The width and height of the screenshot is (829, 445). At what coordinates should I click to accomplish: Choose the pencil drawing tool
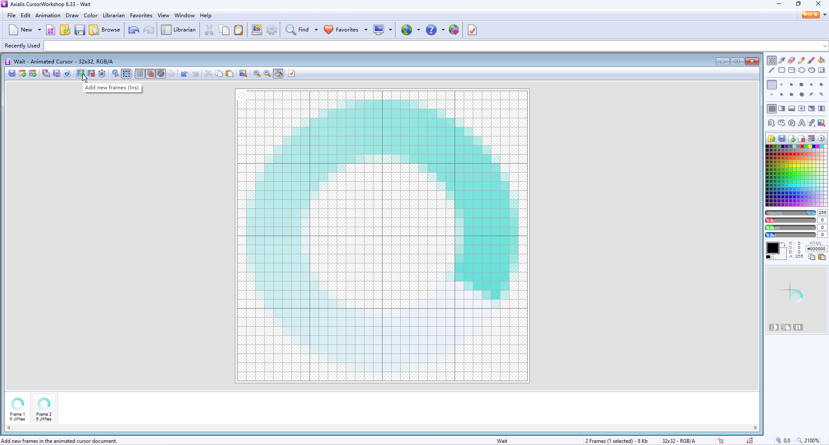click(x=801, y=60)
